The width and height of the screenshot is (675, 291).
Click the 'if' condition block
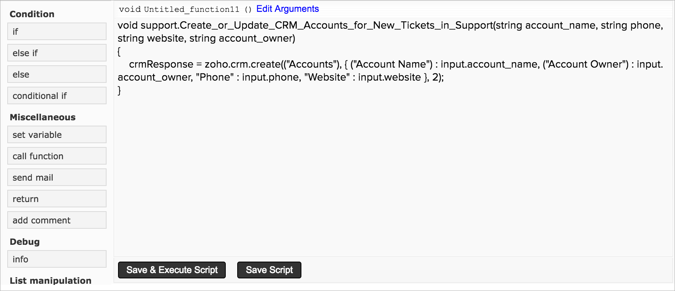coord(57,31)
